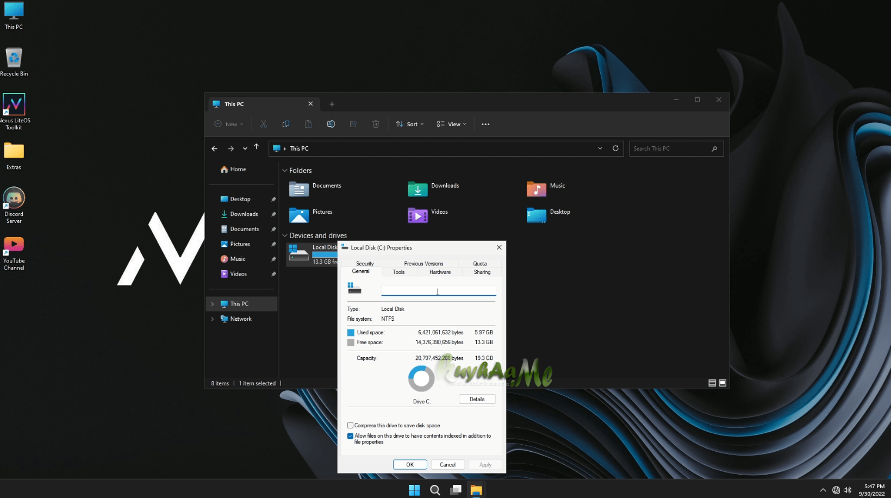Switch to the Hardware tab
The height and width of the screenshot is (498, 891).
[440, 272]
